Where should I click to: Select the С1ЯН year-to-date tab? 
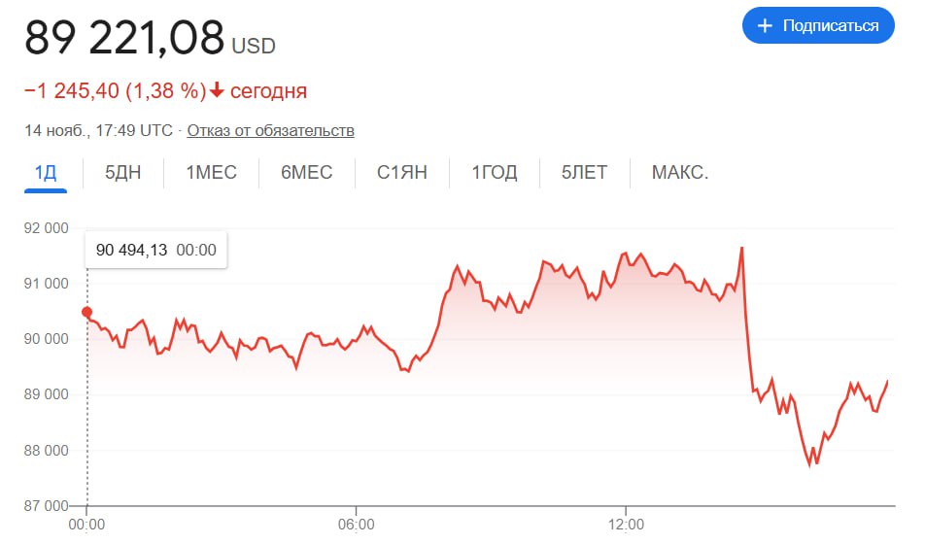pos(402,173)
